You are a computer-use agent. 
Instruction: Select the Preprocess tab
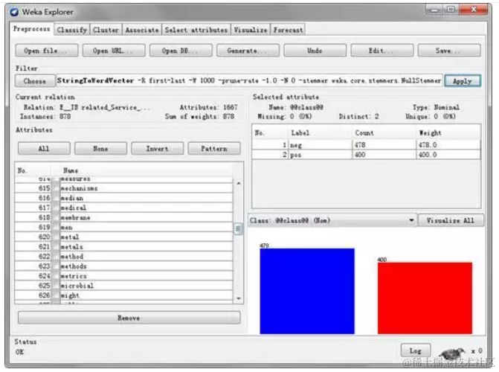click(x=31, y=29)
